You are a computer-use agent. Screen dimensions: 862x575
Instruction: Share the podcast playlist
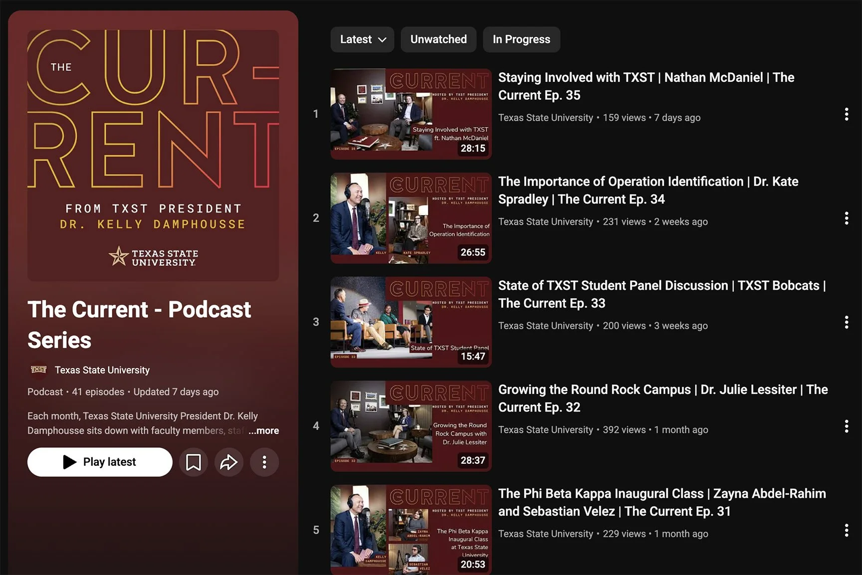pos(229,462)
